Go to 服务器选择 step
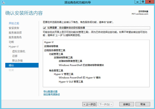 (15, 33)
